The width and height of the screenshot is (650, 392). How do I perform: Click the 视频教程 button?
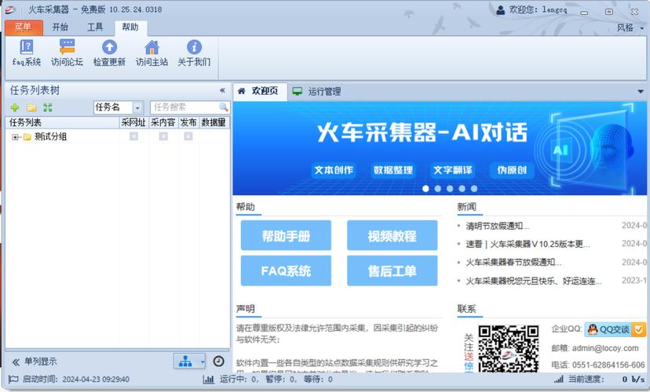click(393, 235)
